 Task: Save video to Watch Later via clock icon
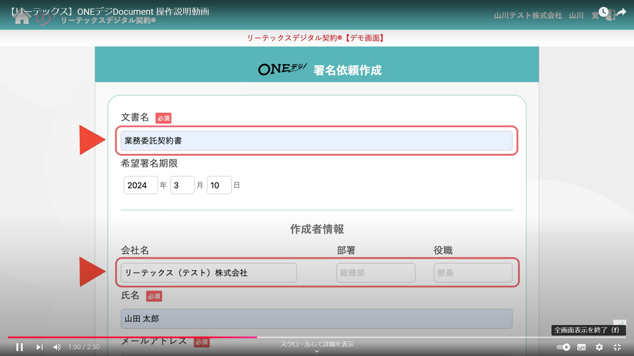(x=604, y=12)
